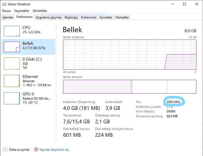The width and height of the screenshot is (203, 156).
Task: Click the Bellek bileşimi composition bar
Action: [x=130, y=87]
